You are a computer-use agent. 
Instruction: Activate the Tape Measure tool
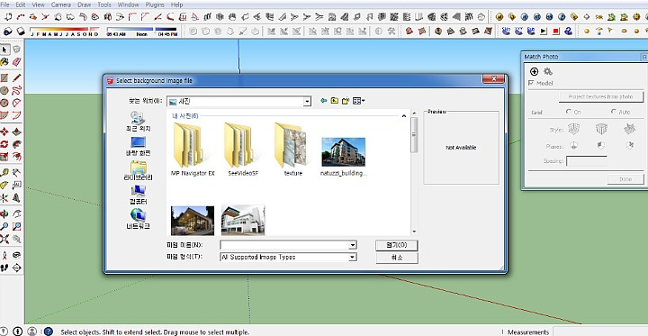point(4,173)
